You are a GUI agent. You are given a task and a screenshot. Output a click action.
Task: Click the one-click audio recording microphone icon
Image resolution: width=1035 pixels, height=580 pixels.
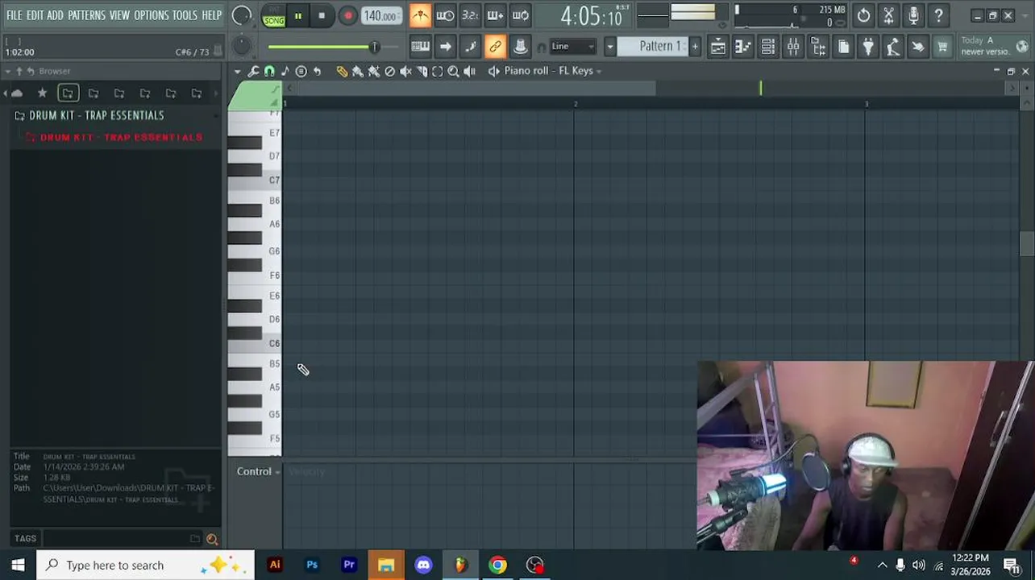[x=913, y=15]
